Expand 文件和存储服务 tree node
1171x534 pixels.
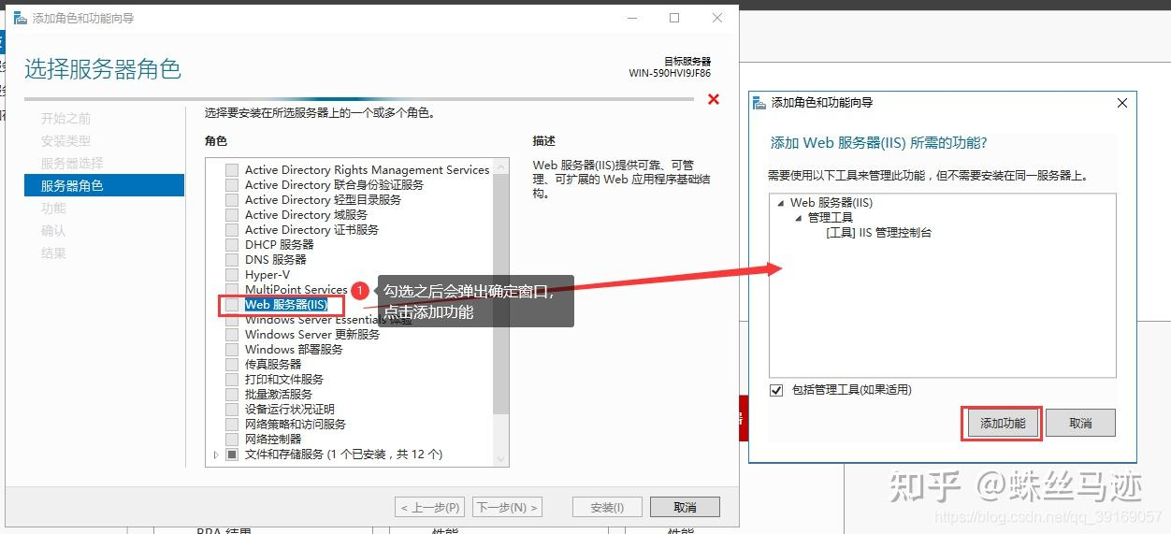[x=216, y=455]
